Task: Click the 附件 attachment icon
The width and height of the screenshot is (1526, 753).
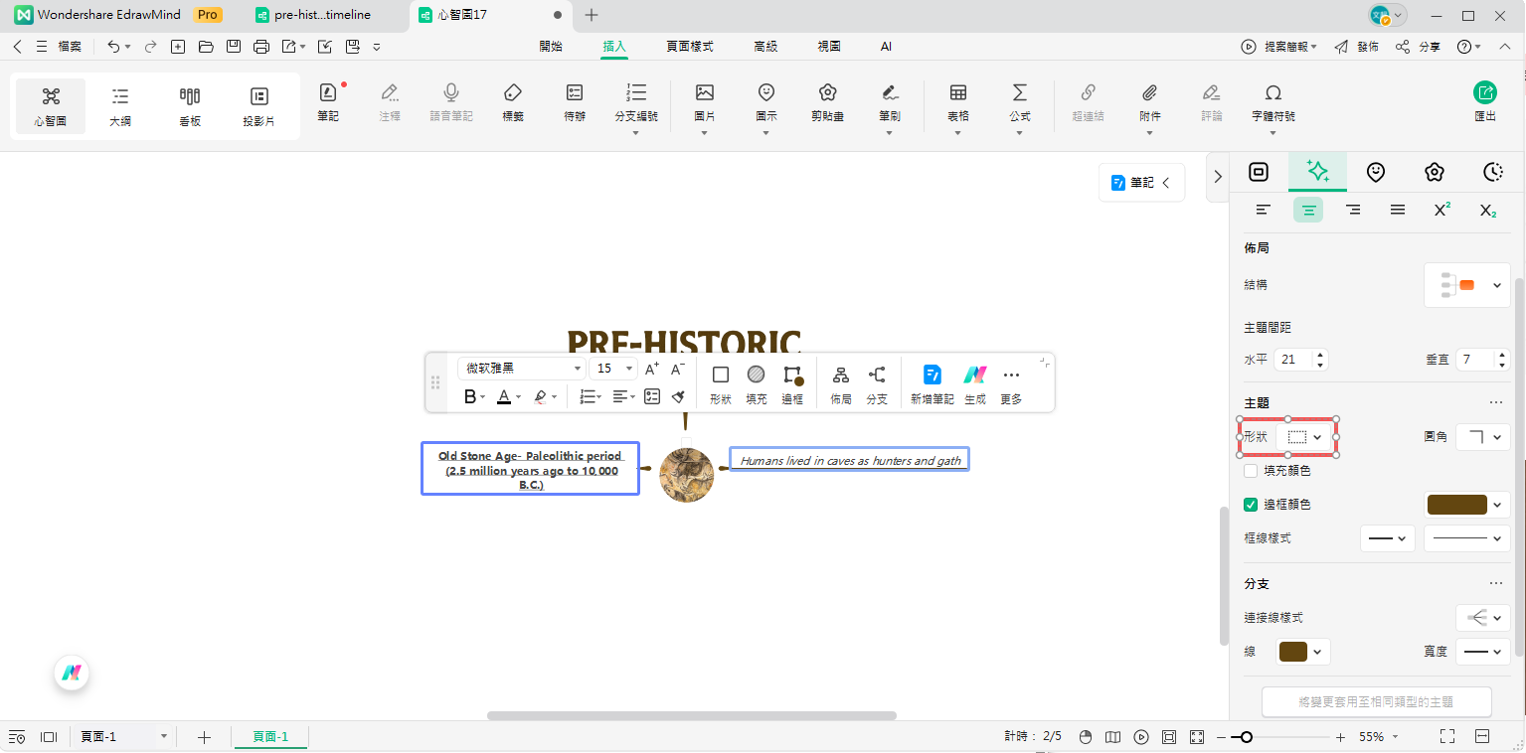Action: (x=1149, y=94)
